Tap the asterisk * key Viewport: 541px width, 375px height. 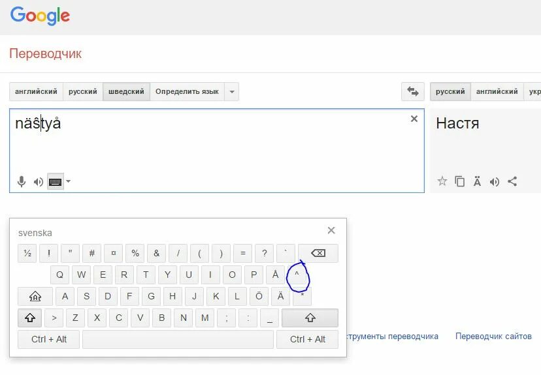click(x=302, y=296)
